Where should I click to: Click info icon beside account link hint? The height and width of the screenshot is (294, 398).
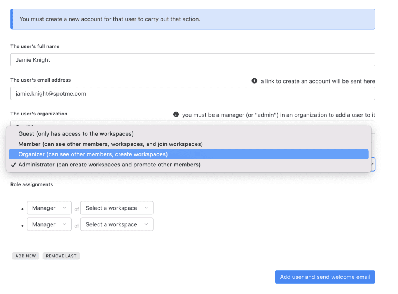(254, 81)
